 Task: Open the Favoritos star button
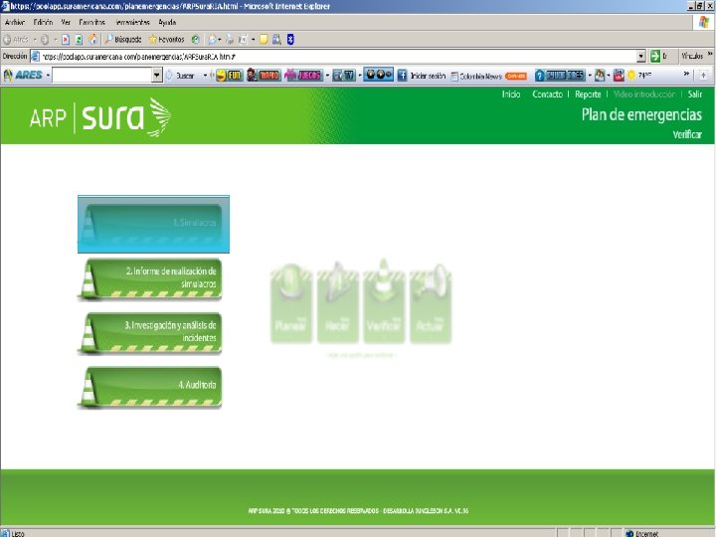[167, 40]
